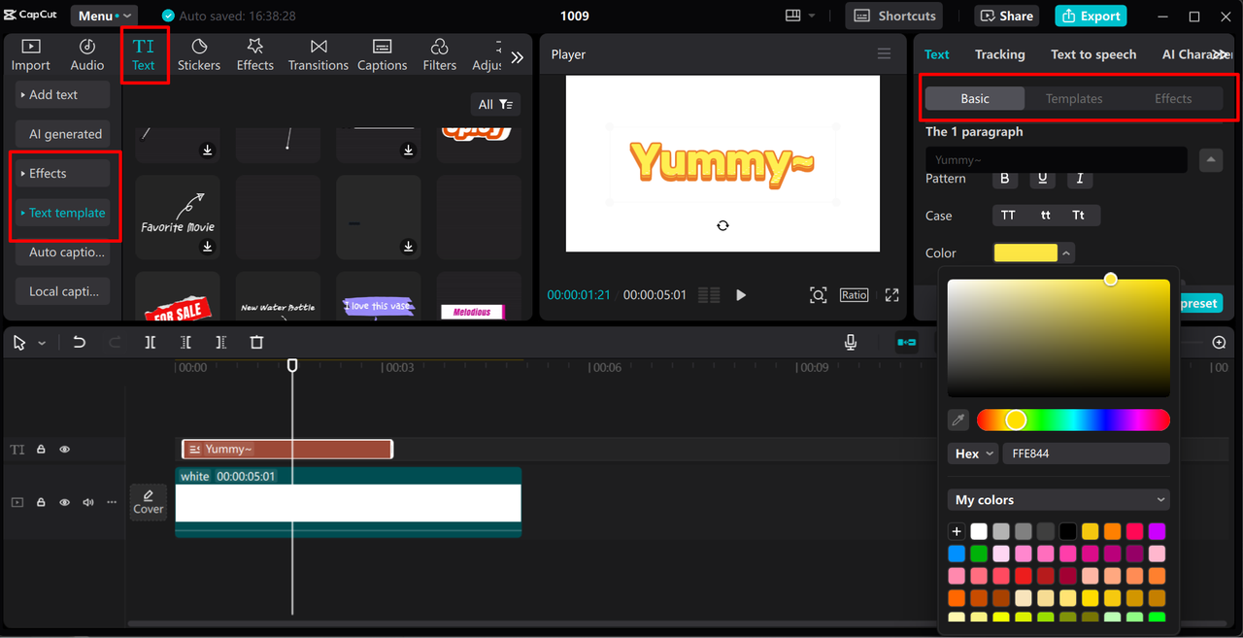
Task: Toggle Underline text pattern
Action: click(x=1042, y=179)
